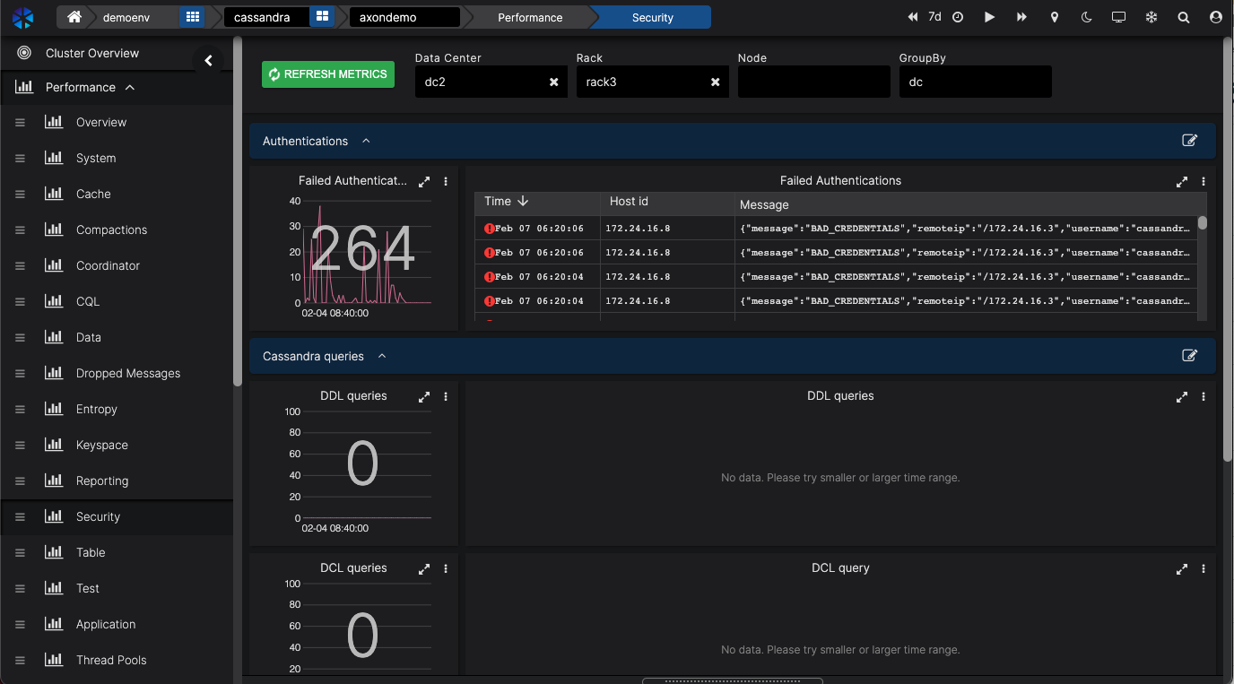Click the location pin marker icon
The height and width of the screenshot is (684, 1234).
click(1055, 17)
